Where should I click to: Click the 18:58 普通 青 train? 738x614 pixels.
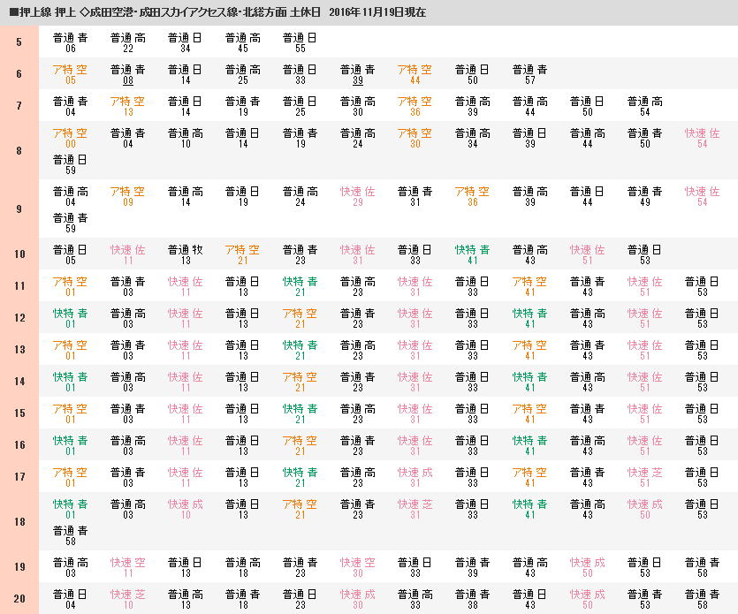pos(70,534)
